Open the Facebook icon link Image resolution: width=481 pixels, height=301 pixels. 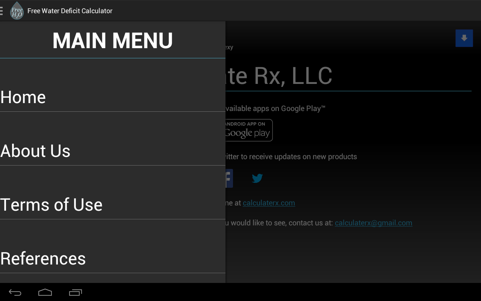pos(229,178)
